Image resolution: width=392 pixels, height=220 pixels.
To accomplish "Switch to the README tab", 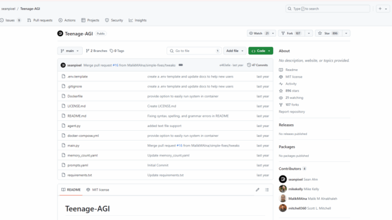I will (x=71, y=190).
